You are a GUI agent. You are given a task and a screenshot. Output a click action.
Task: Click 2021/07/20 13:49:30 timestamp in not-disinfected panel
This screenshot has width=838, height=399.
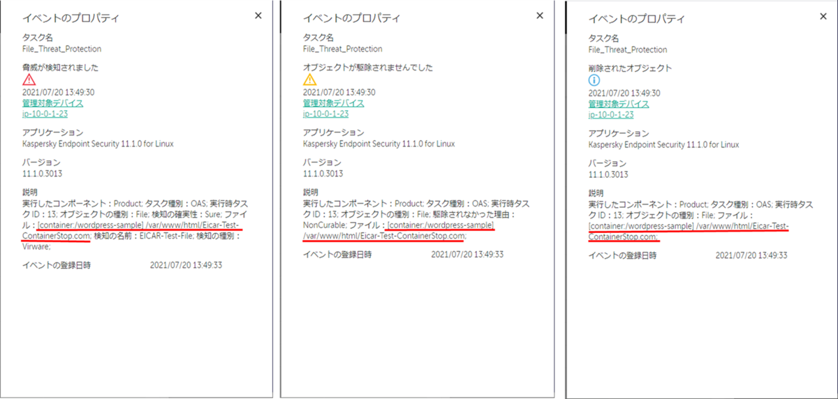click(x=339, y=92)
